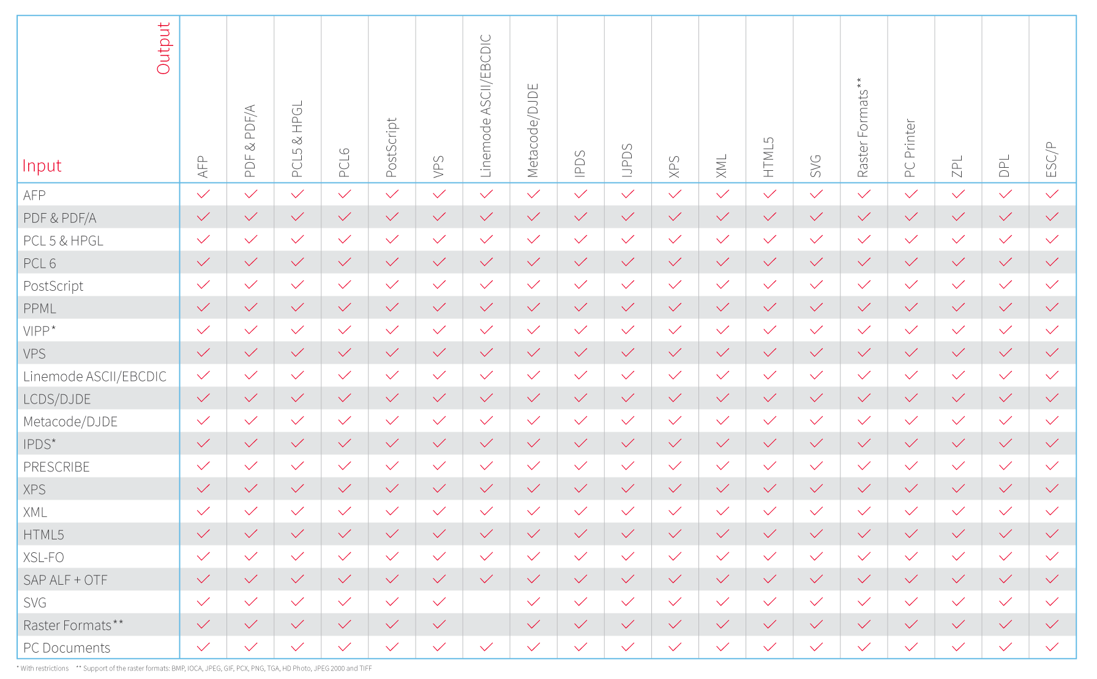The height and width of the screenshot is (679, 1097).
Task: Click the PCL6 output column header
Action: (x=345, y=163)
